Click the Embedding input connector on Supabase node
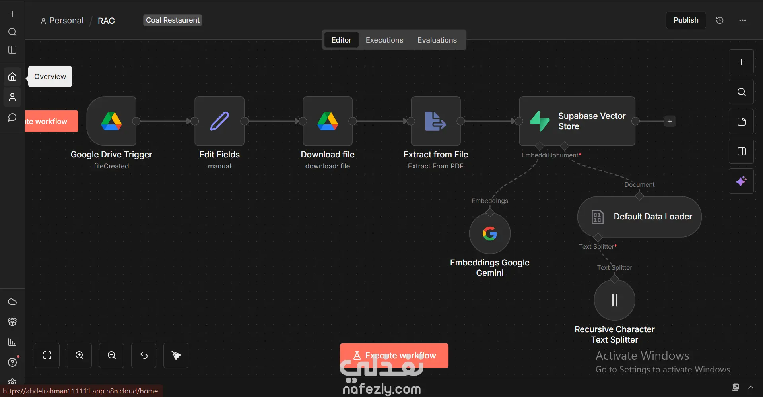Screen dimensions: 763x397 pos(540,146)
